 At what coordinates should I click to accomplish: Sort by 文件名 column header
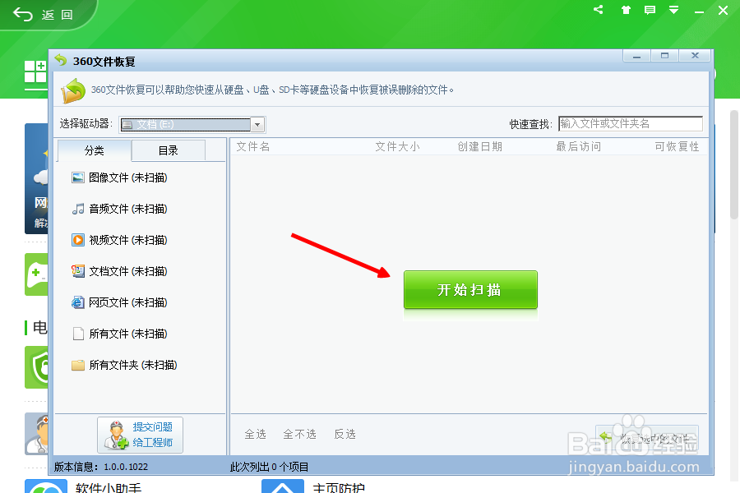click(253, 147)
